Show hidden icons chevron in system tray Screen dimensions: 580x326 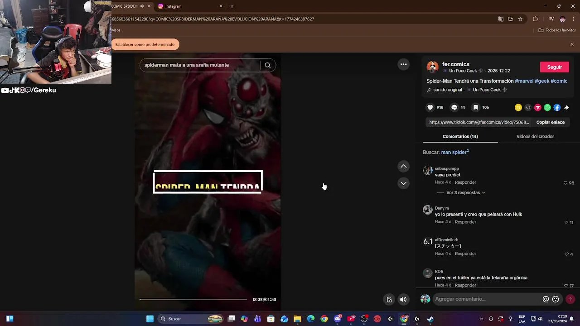click(482, 319)
